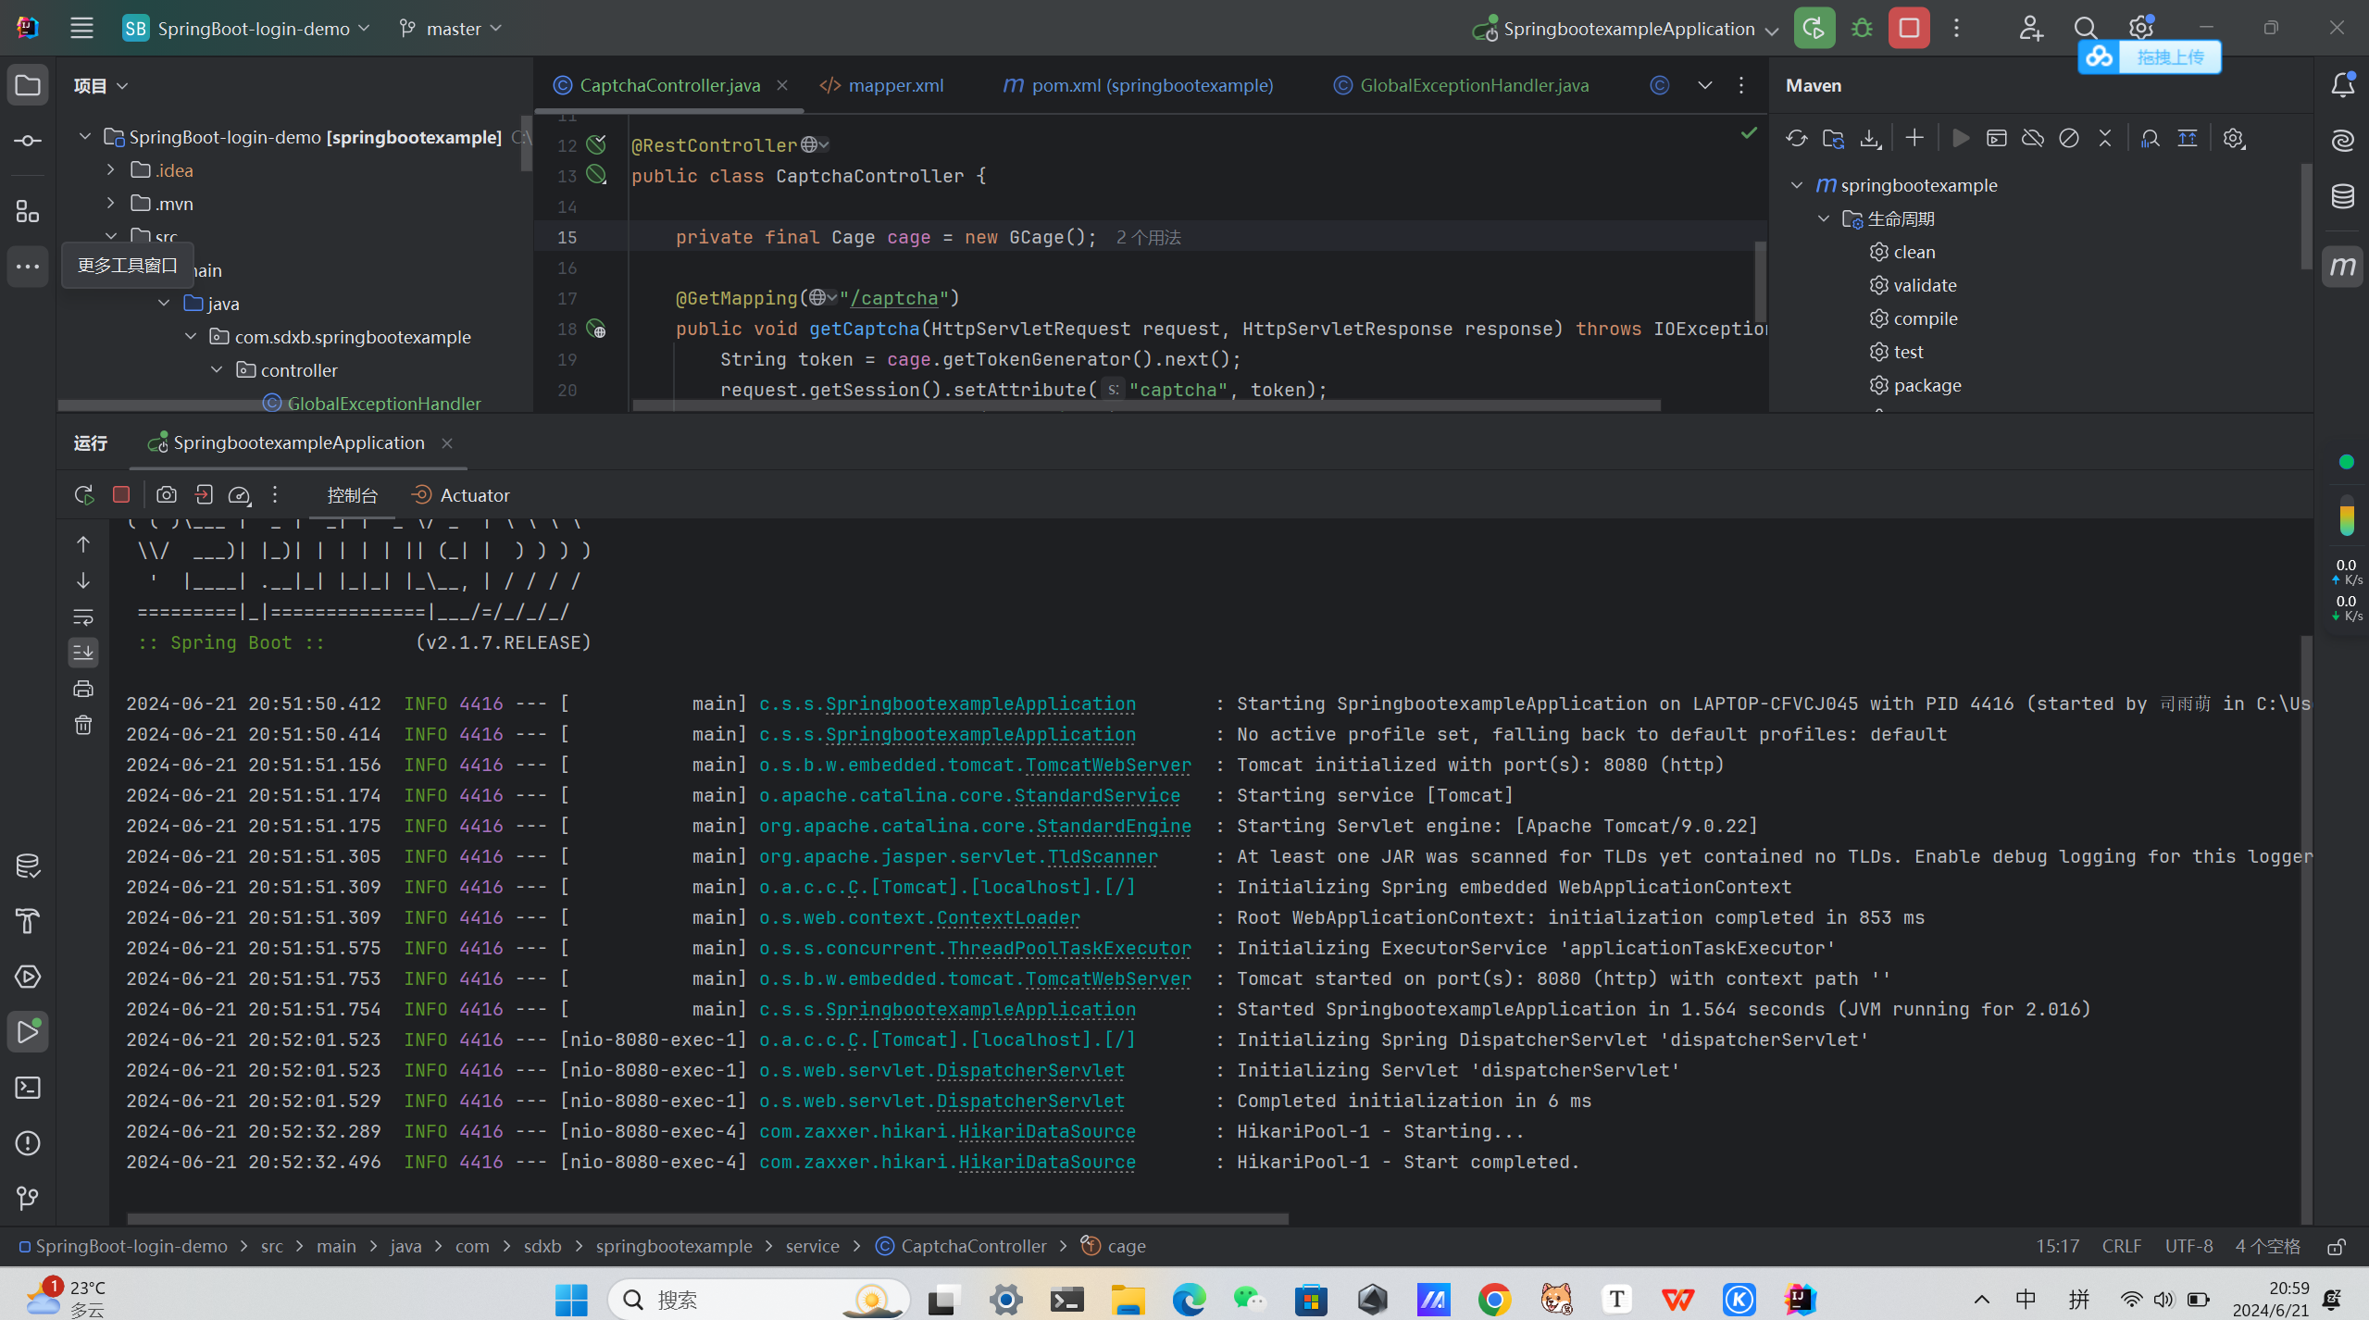Collapse the springbootexample Maven node

[1797, 185]
